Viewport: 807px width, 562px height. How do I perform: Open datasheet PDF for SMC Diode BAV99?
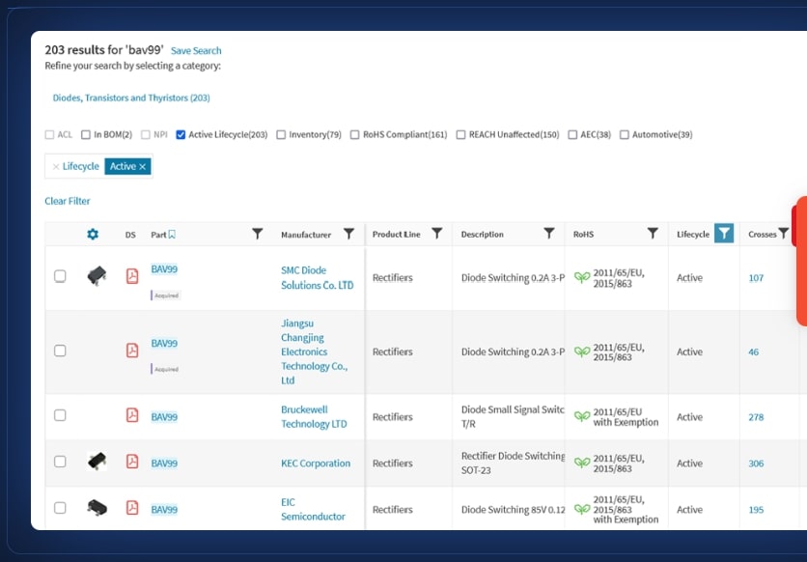132,277
